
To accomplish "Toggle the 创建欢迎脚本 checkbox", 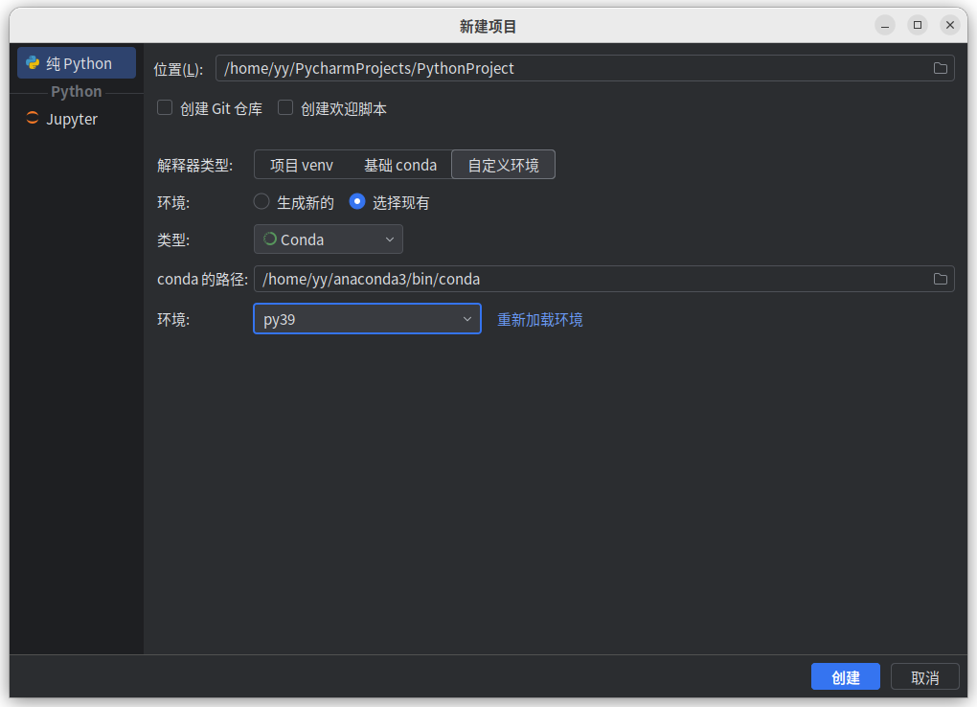I will [x=285, y=108].
